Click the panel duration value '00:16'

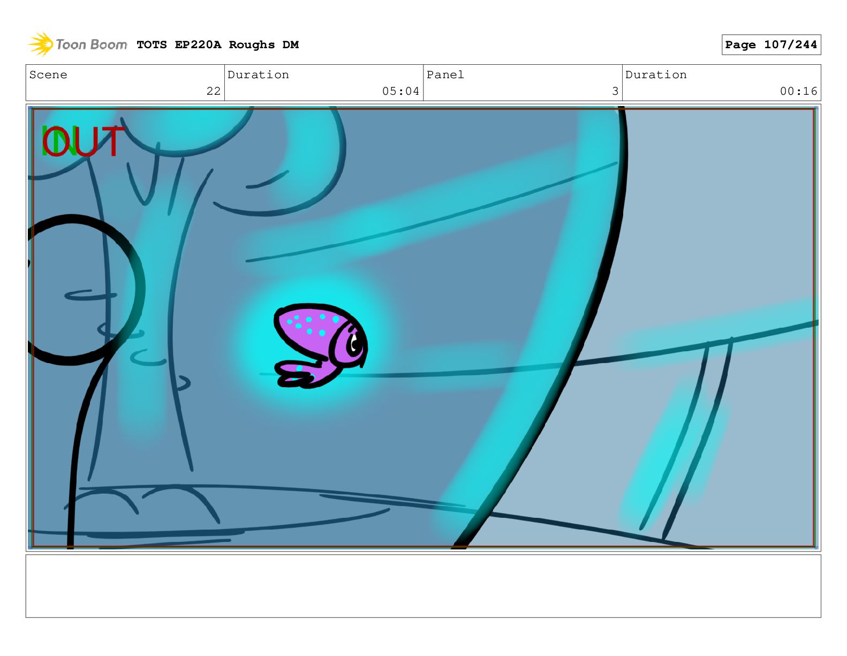798,91
